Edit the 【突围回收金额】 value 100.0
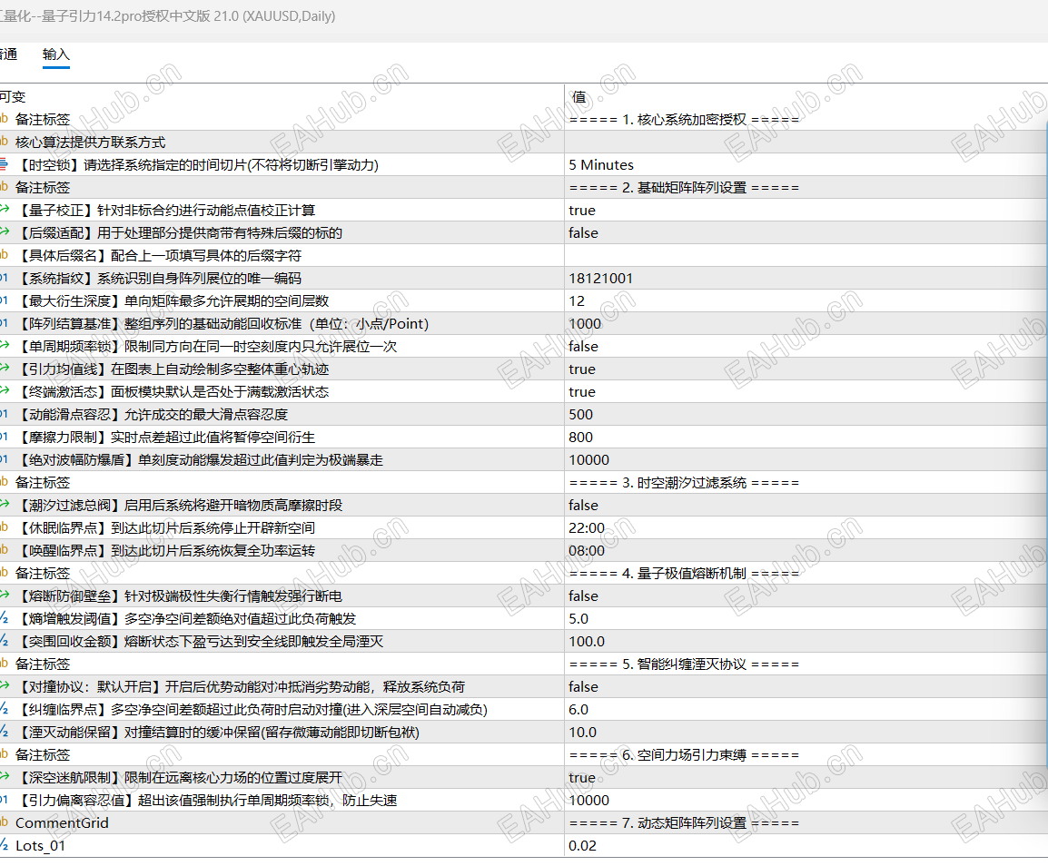 tap(586, 642)
